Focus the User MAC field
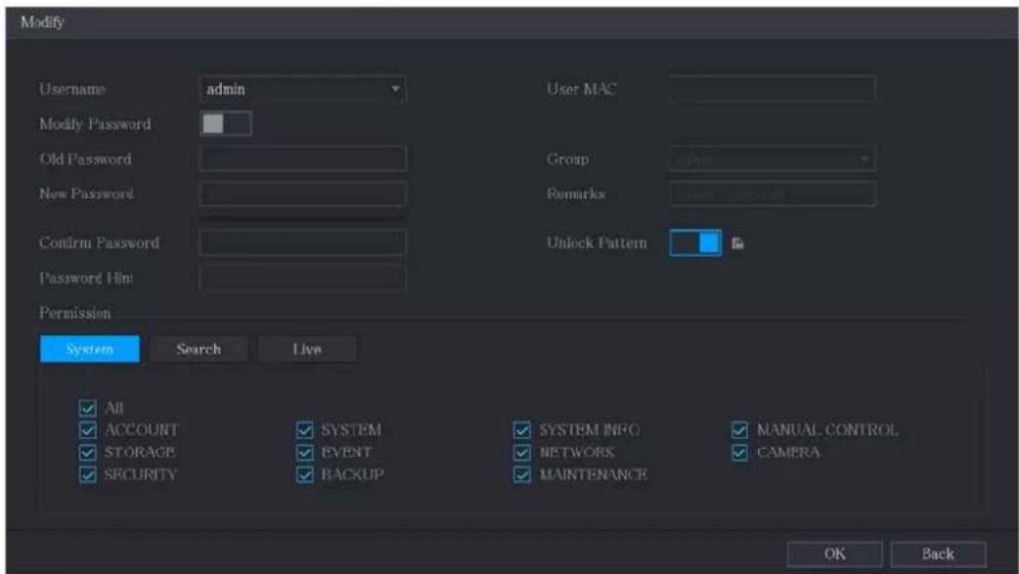This screenshot has width=1019, height=574. 772,89
